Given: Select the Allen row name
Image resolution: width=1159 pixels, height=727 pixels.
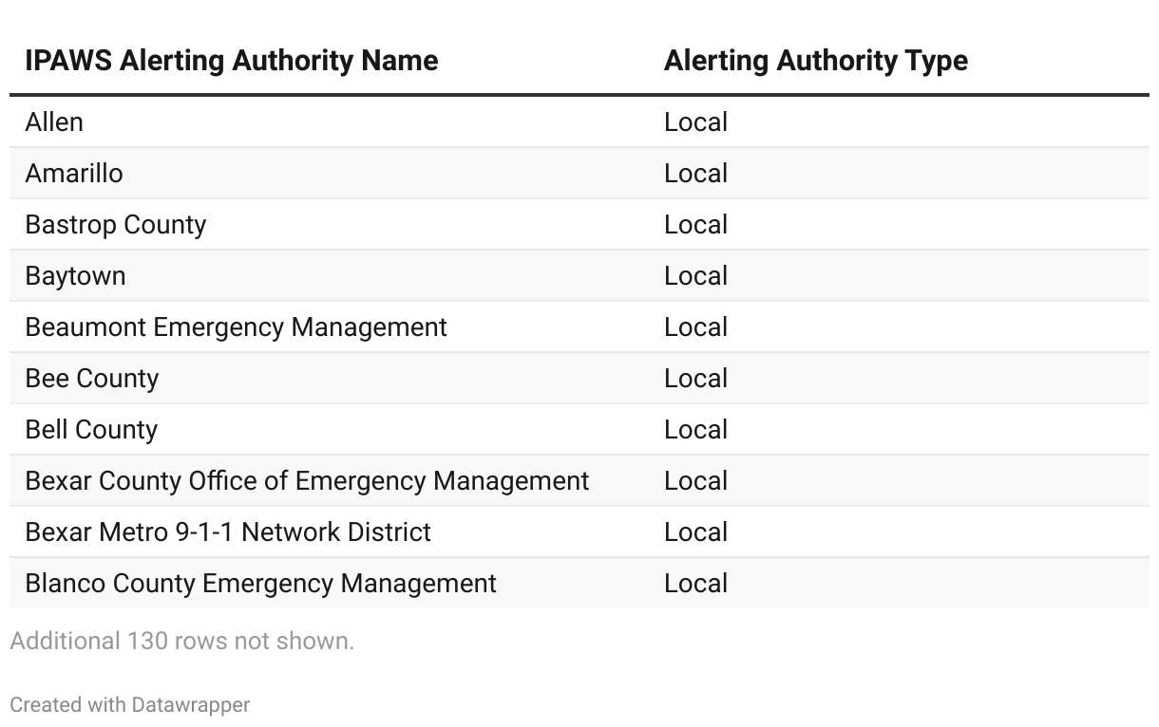Looking at the screenshot, I should coord(54,122).
